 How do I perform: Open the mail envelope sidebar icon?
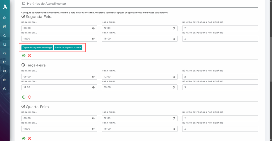click(5, 62)
